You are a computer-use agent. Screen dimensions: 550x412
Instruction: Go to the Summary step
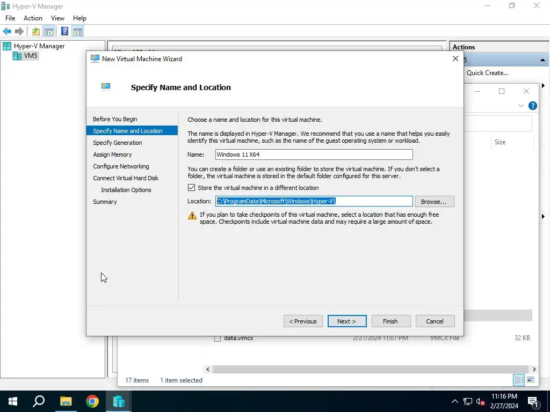[105, 202]
